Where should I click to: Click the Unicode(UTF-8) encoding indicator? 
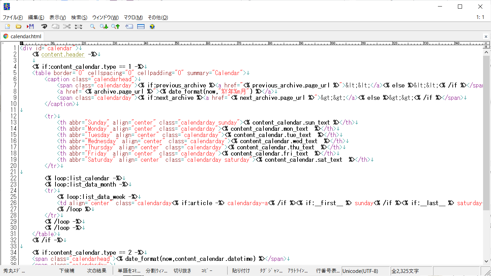360,271
